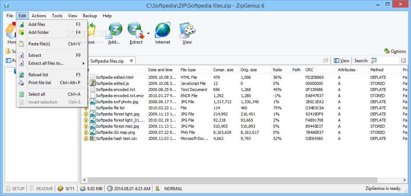Select the Softpedia forest light_01 file name
411x196 pixels.
tap(120, 120)
